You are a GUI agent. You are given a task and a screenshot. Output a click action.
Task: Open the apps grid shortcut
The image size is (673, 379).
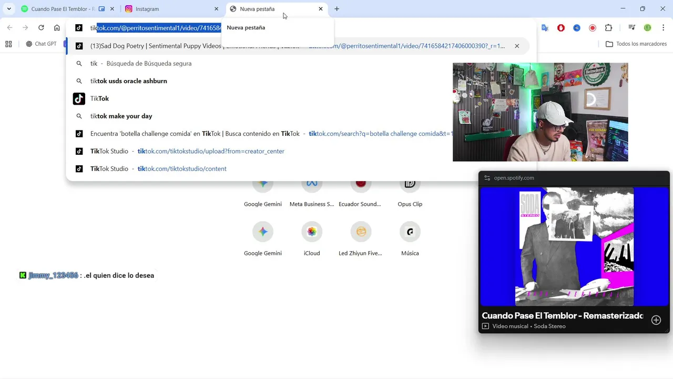(8, 44)
